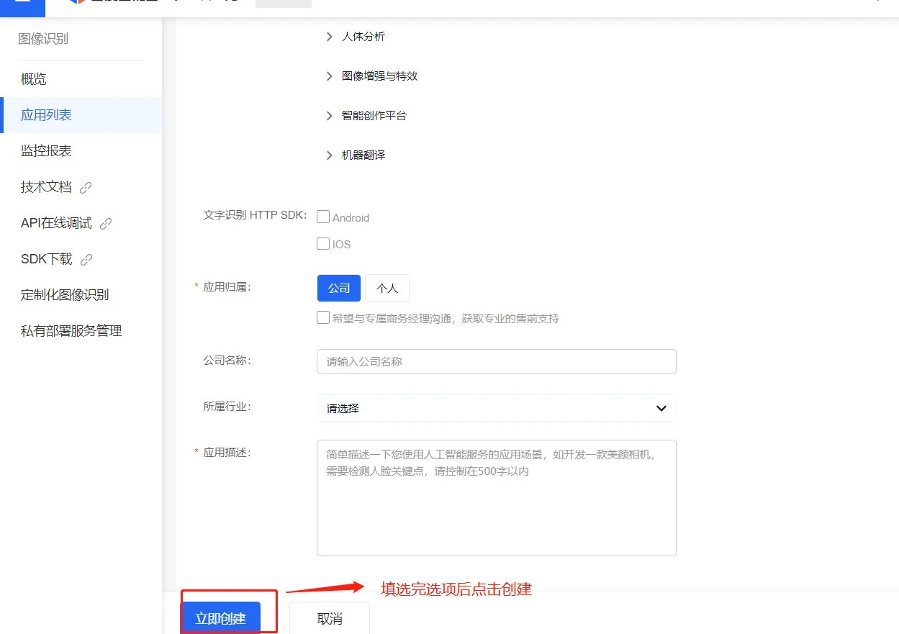Click the link icon beside API在线调试
This screenshot has height=634, width=899.
pyautogui.click(x=106, y=224)
